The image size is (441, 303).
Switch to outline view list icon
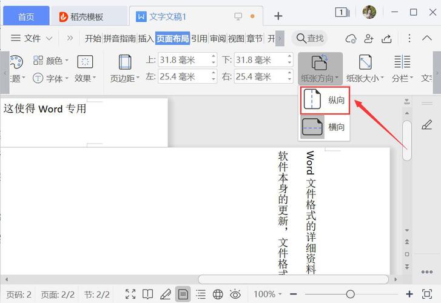[201, 295]
